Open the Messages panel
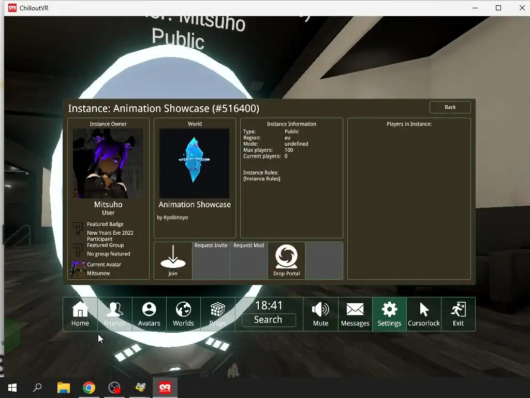This screenshot has height=398, width=530. pos(355,314)
